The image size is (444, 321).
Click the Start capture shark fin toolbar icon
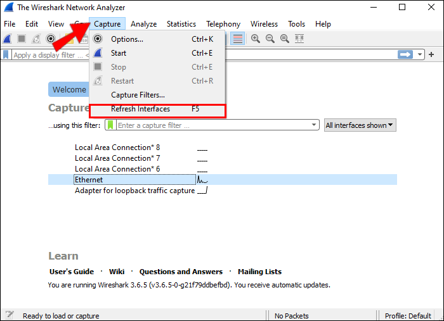coord(7,39)
